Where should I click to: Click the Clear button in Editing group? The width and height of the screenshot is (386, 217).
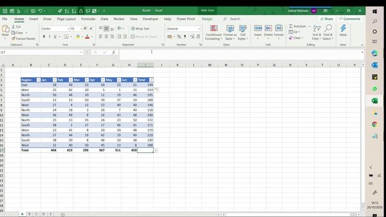point(296,38)
